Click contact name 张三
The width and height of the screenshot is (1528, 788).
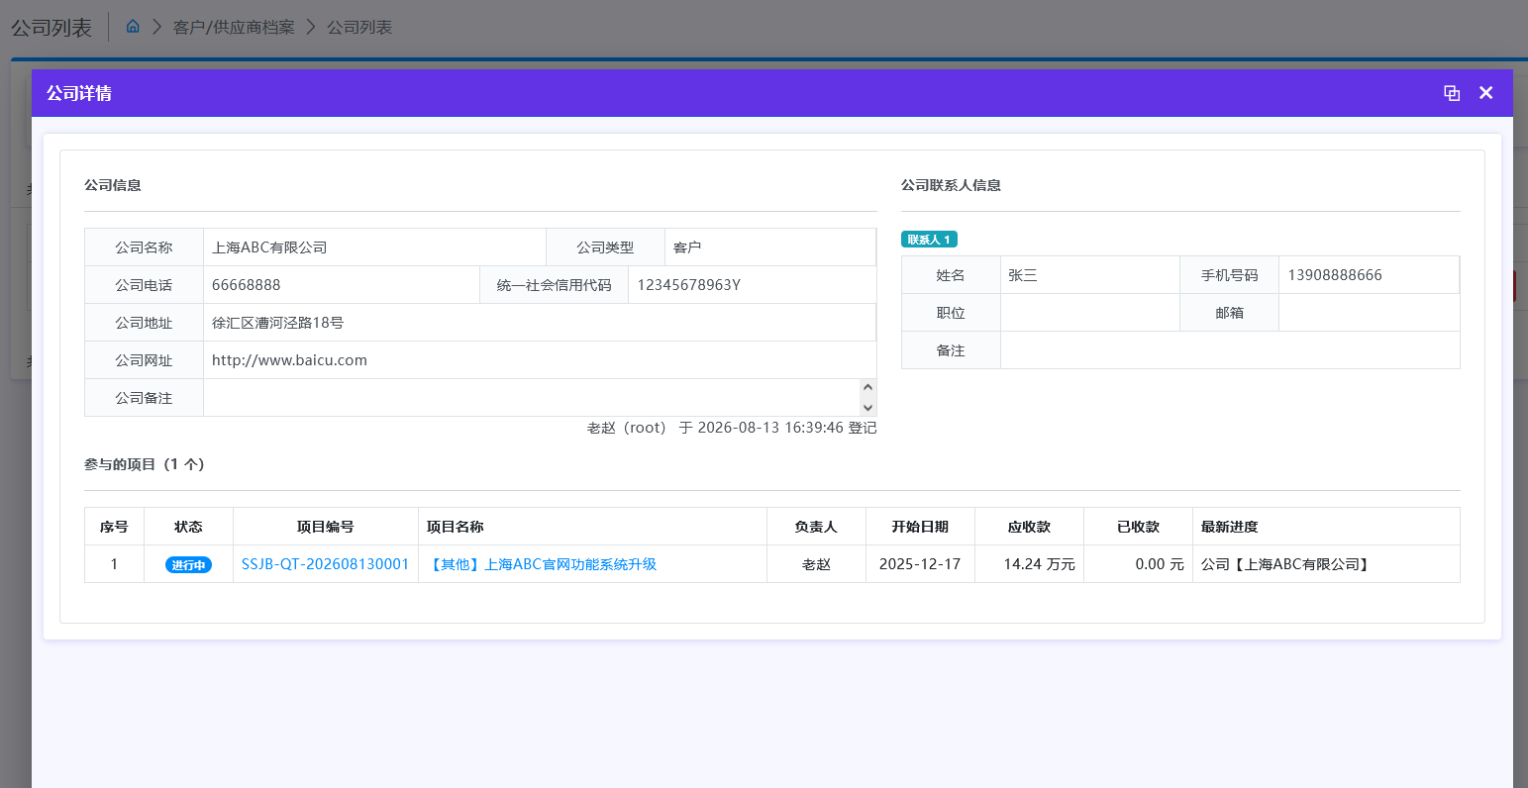(1023, 275)
